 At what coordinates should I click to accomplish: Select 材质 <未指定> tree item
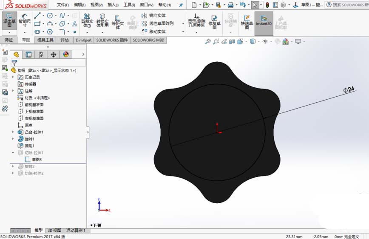point(34,98)
